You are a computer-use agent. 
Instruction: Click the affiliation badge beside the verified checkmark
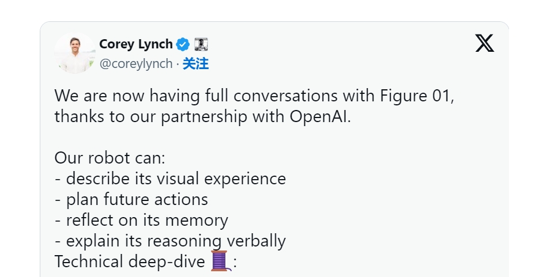[201, 44]
